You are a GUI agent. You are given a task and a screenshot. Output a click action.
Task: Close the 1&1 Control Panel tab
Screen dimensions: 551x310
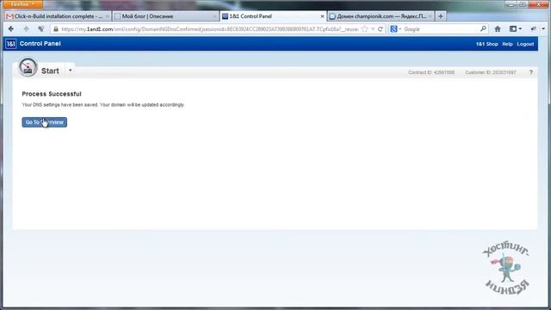click(322, 16)
